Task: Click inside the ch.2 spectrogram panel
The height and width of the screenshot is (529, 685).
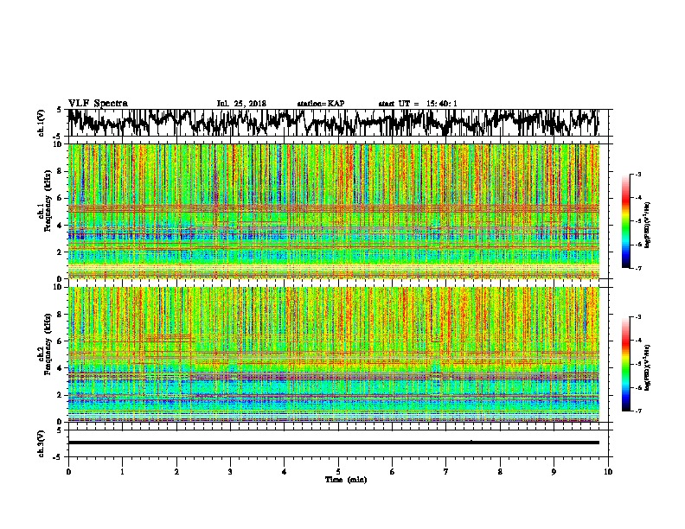Action: click(333, 354)
